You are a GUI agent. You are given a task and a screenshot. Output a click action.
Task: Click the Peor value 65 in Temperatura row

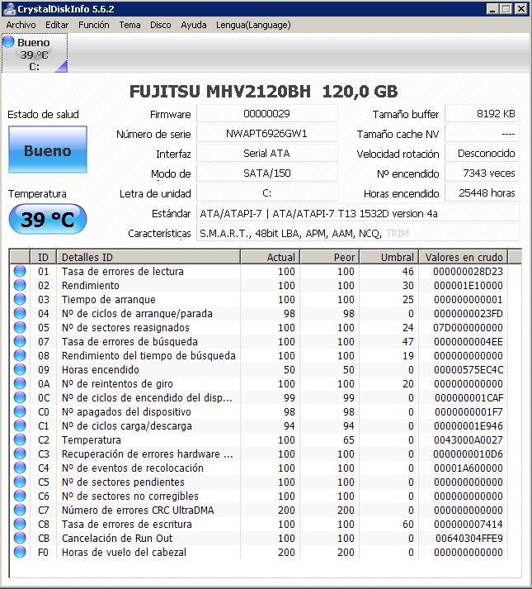349,439
